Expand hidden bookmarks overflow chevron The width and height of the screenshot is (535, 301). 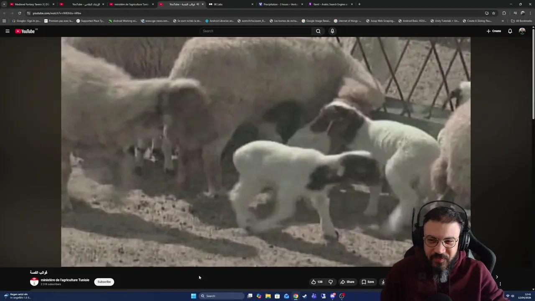pos(503,21)
